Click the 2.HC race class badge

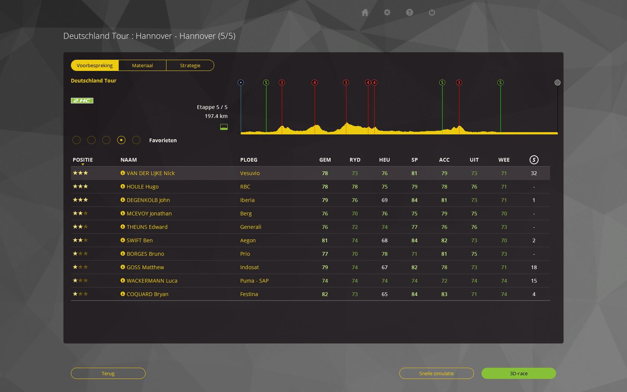tap(82, 100)
